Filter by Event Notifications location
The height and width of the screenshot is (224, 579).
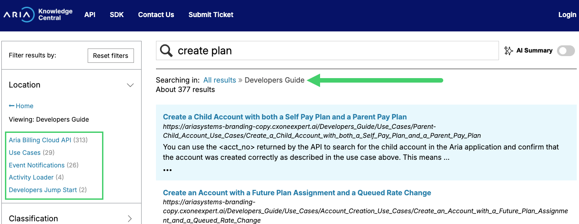coord(37,165)
